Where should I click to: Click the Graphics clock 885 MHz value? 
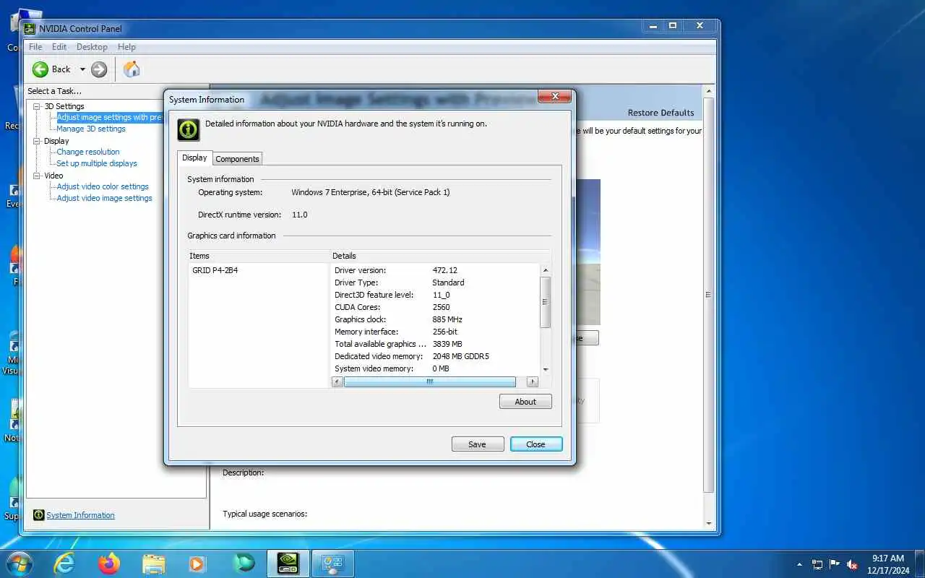click(447, 319)
